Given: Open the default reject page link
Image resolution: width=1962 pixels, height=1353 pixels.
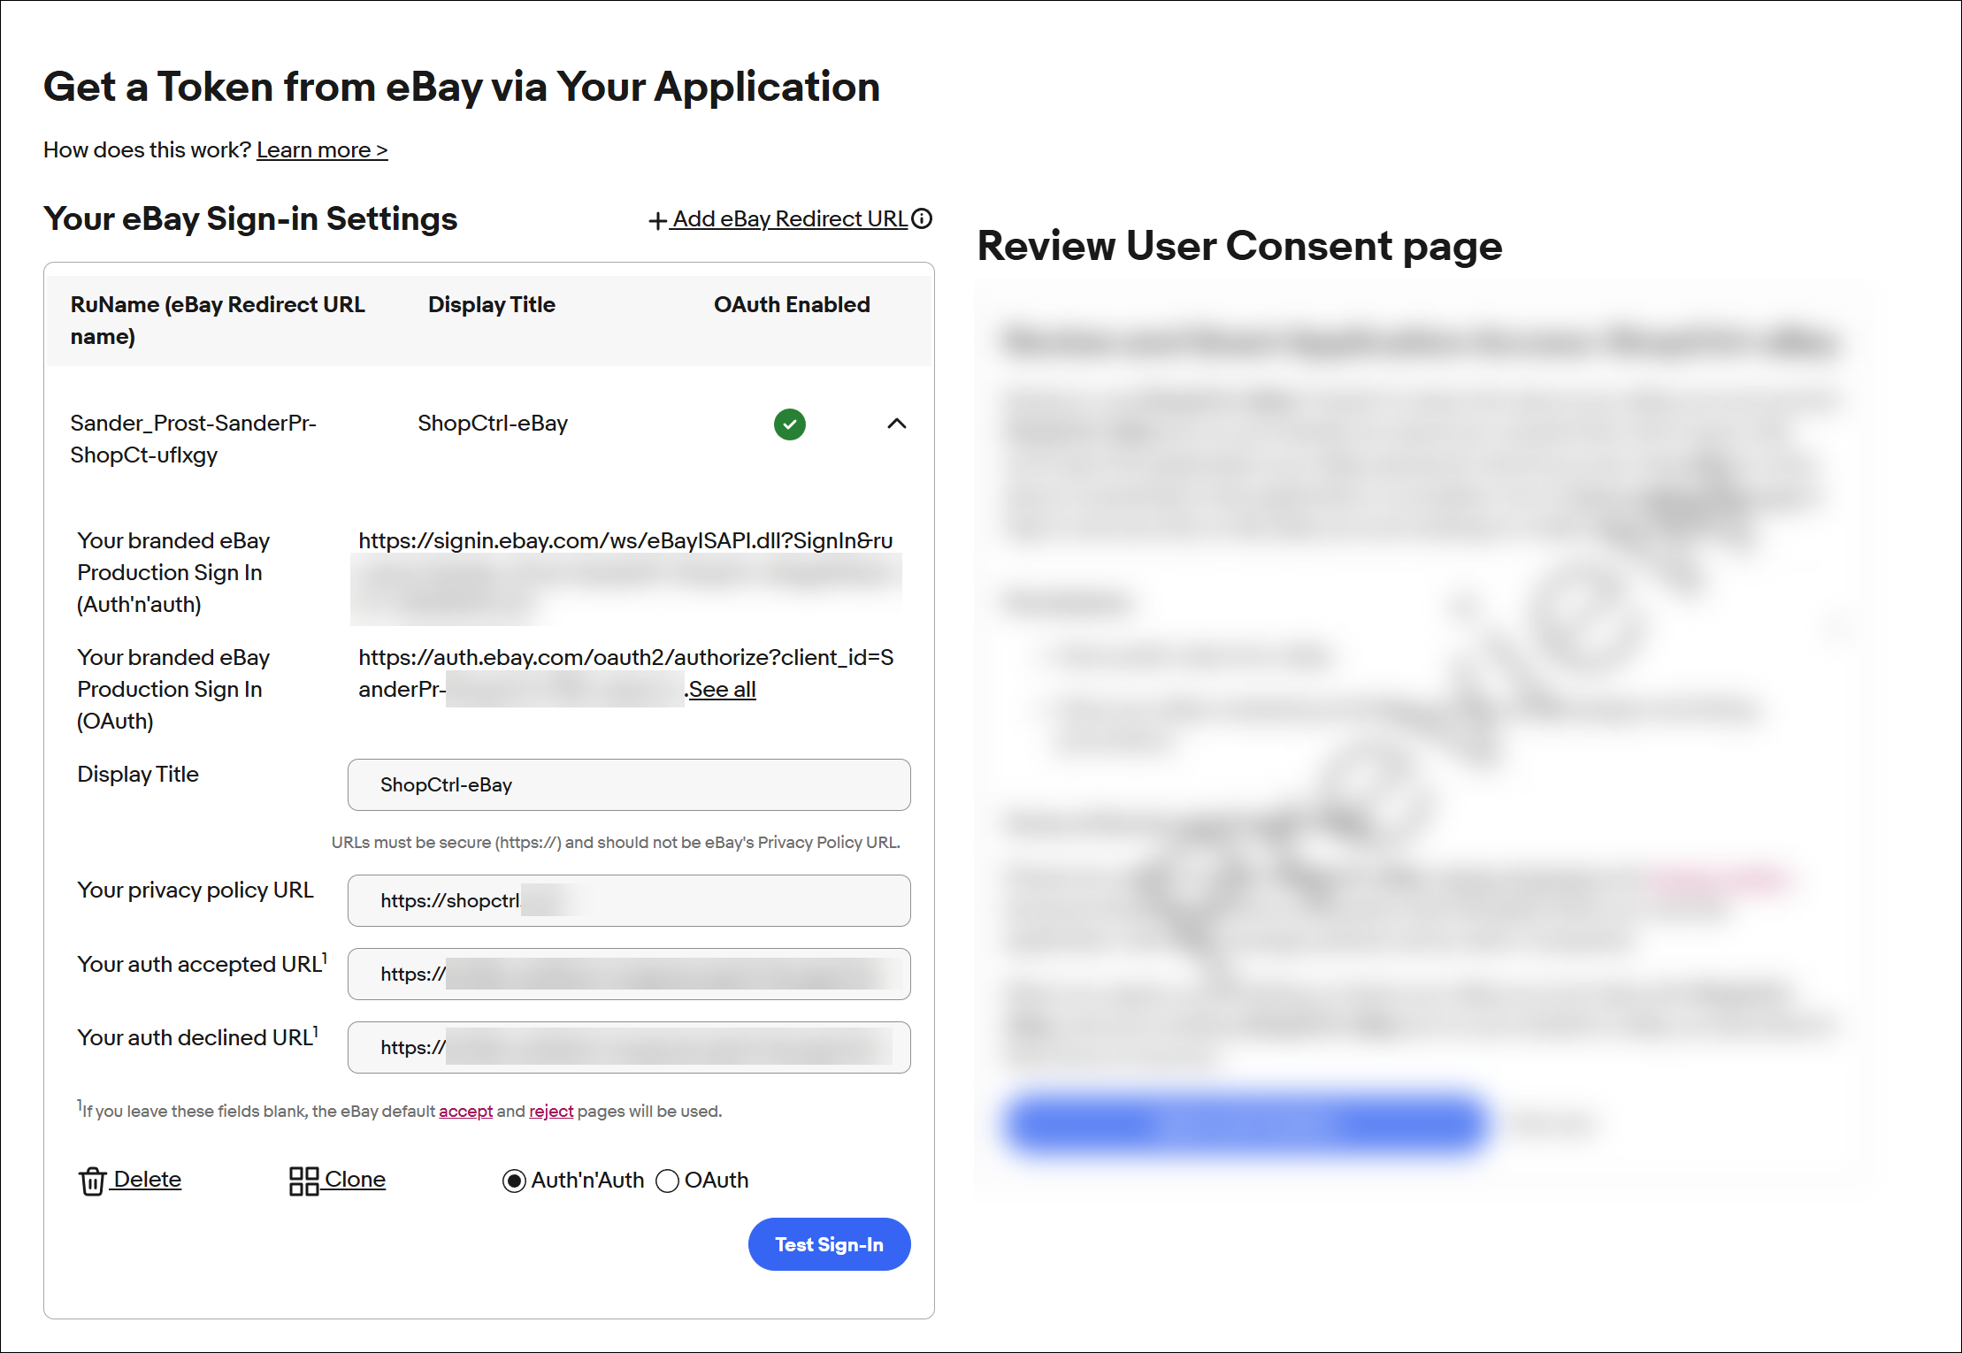Looking at the screenshot, I should point(551,1111).
